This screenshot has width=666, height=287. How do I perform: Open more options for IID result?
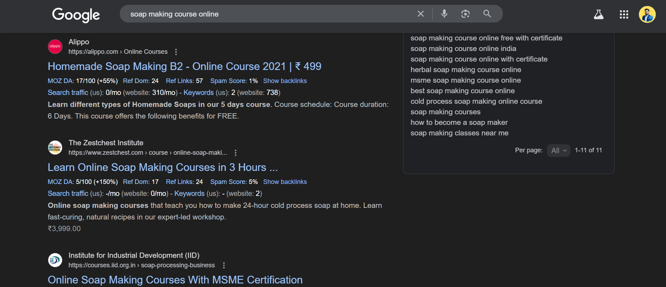pyautogui.click(x=224, y=265)
